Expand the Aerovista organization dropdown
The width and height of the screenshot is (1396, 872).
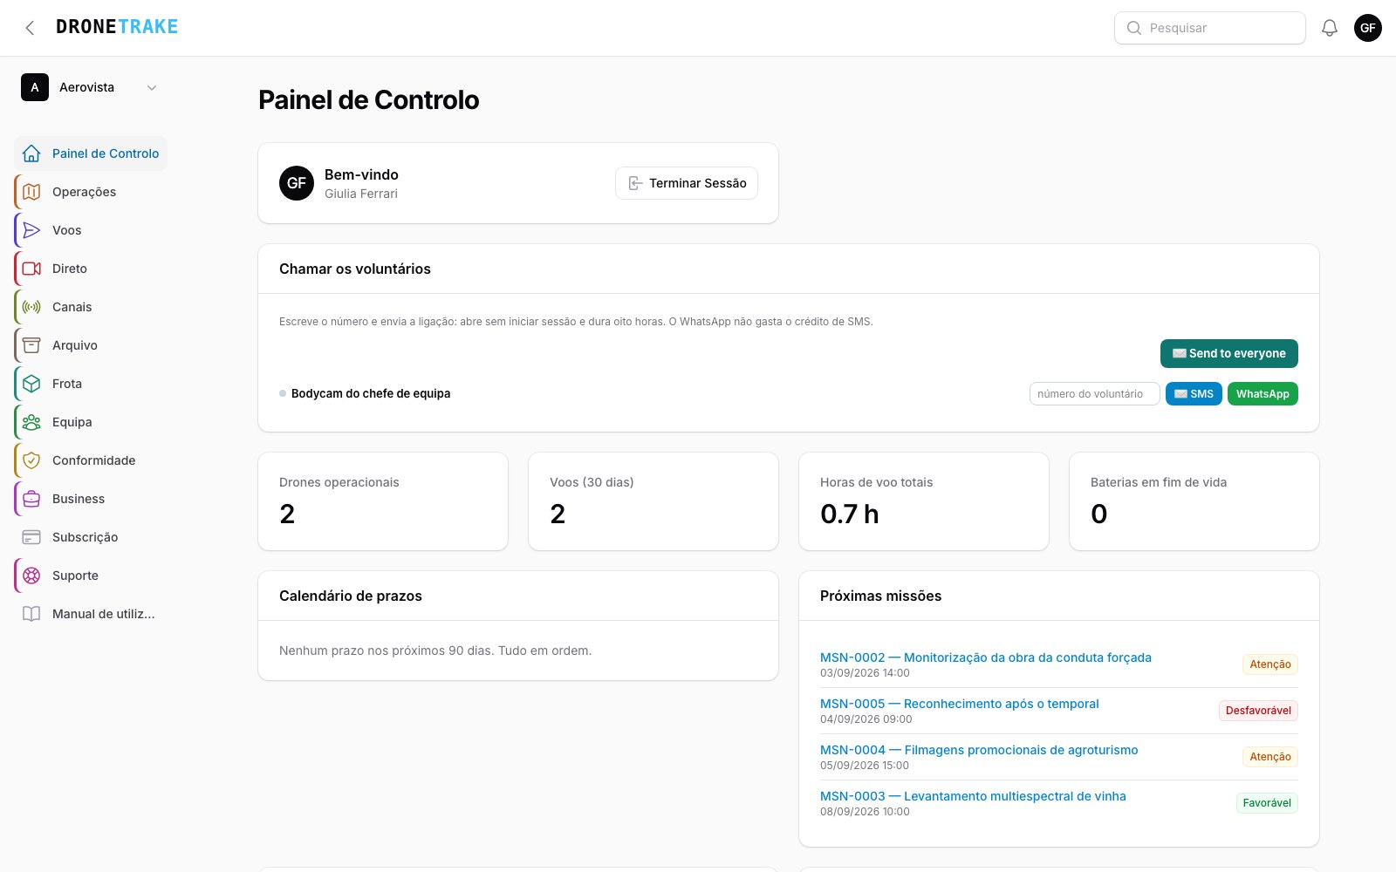coord(91,87)
